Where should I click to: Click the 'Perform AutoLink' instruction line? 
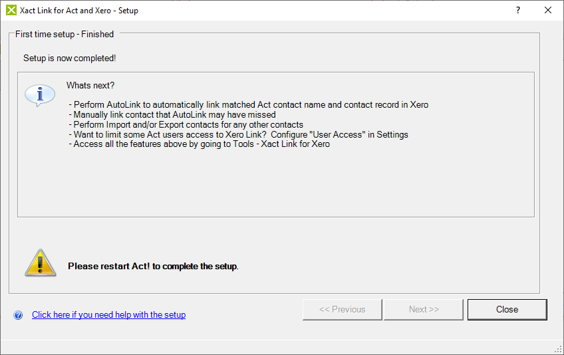pyautogui.click(x=249, y=104)
